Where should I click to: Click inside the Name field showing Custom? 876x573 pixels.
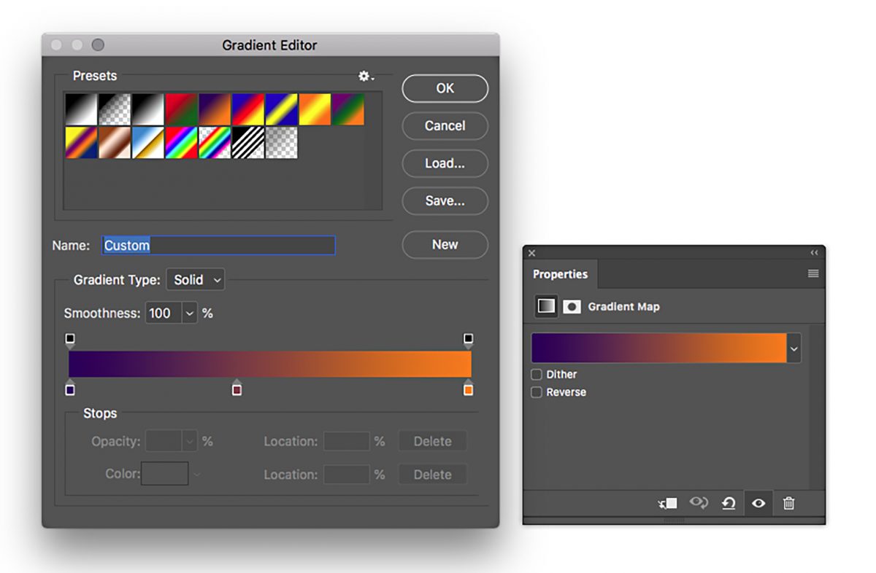[x=218, y=245]
